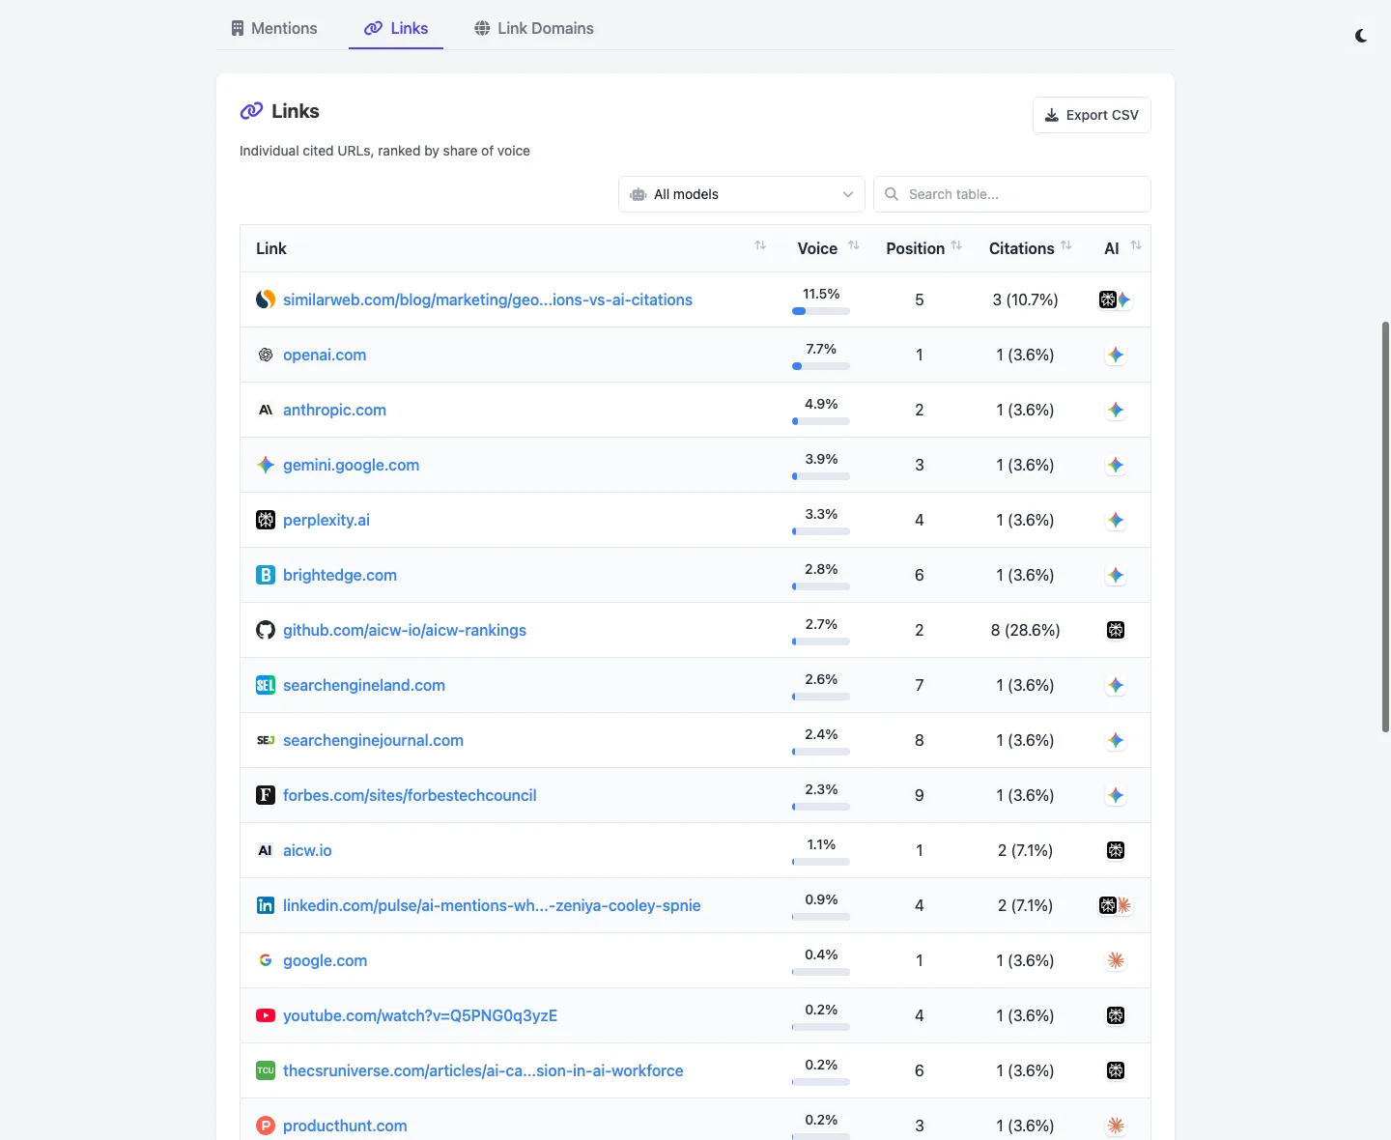
Task: Open the similarweb.com blog link
Action: coord(487,299)
